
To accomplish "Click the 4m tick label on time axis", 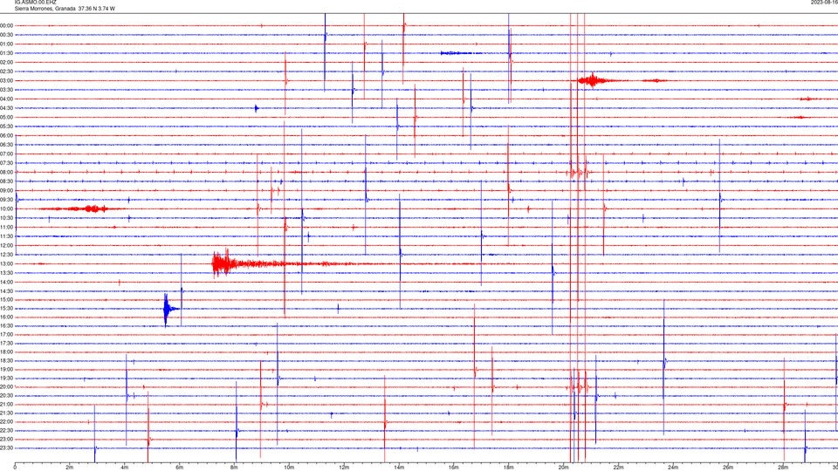I will [125, 468].
